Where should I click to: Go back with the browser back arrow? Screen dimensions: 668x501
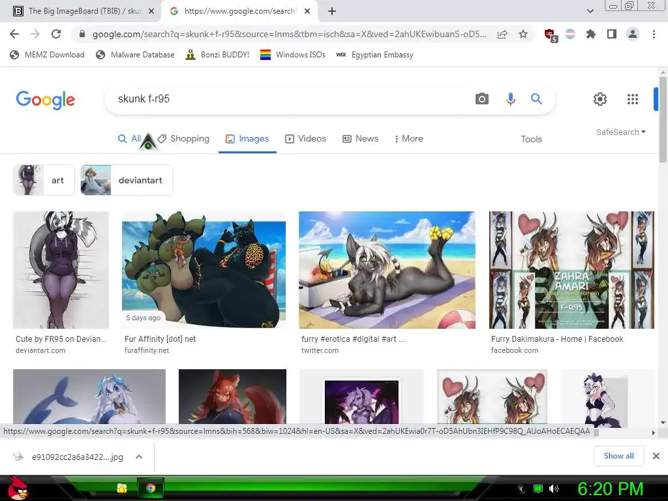[x=14, y=34]
